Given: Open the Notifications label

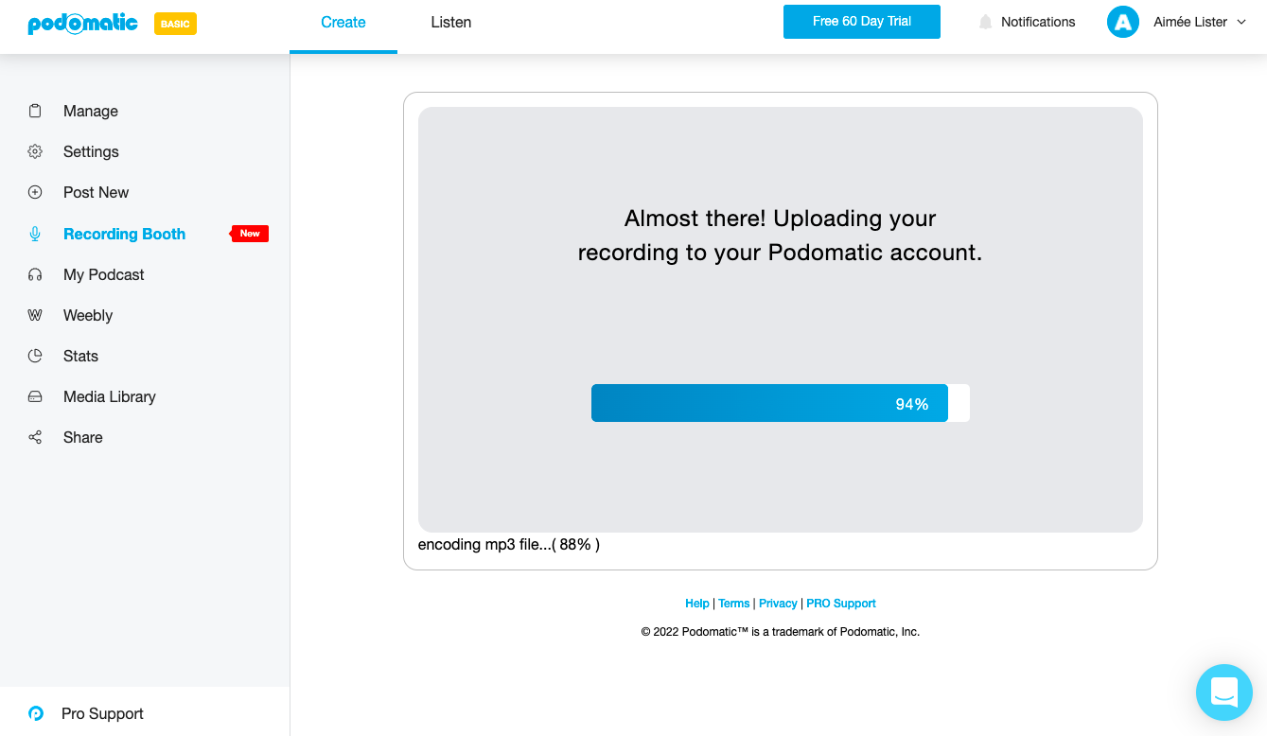Looking at the screenshot, I should (1038, 22).
